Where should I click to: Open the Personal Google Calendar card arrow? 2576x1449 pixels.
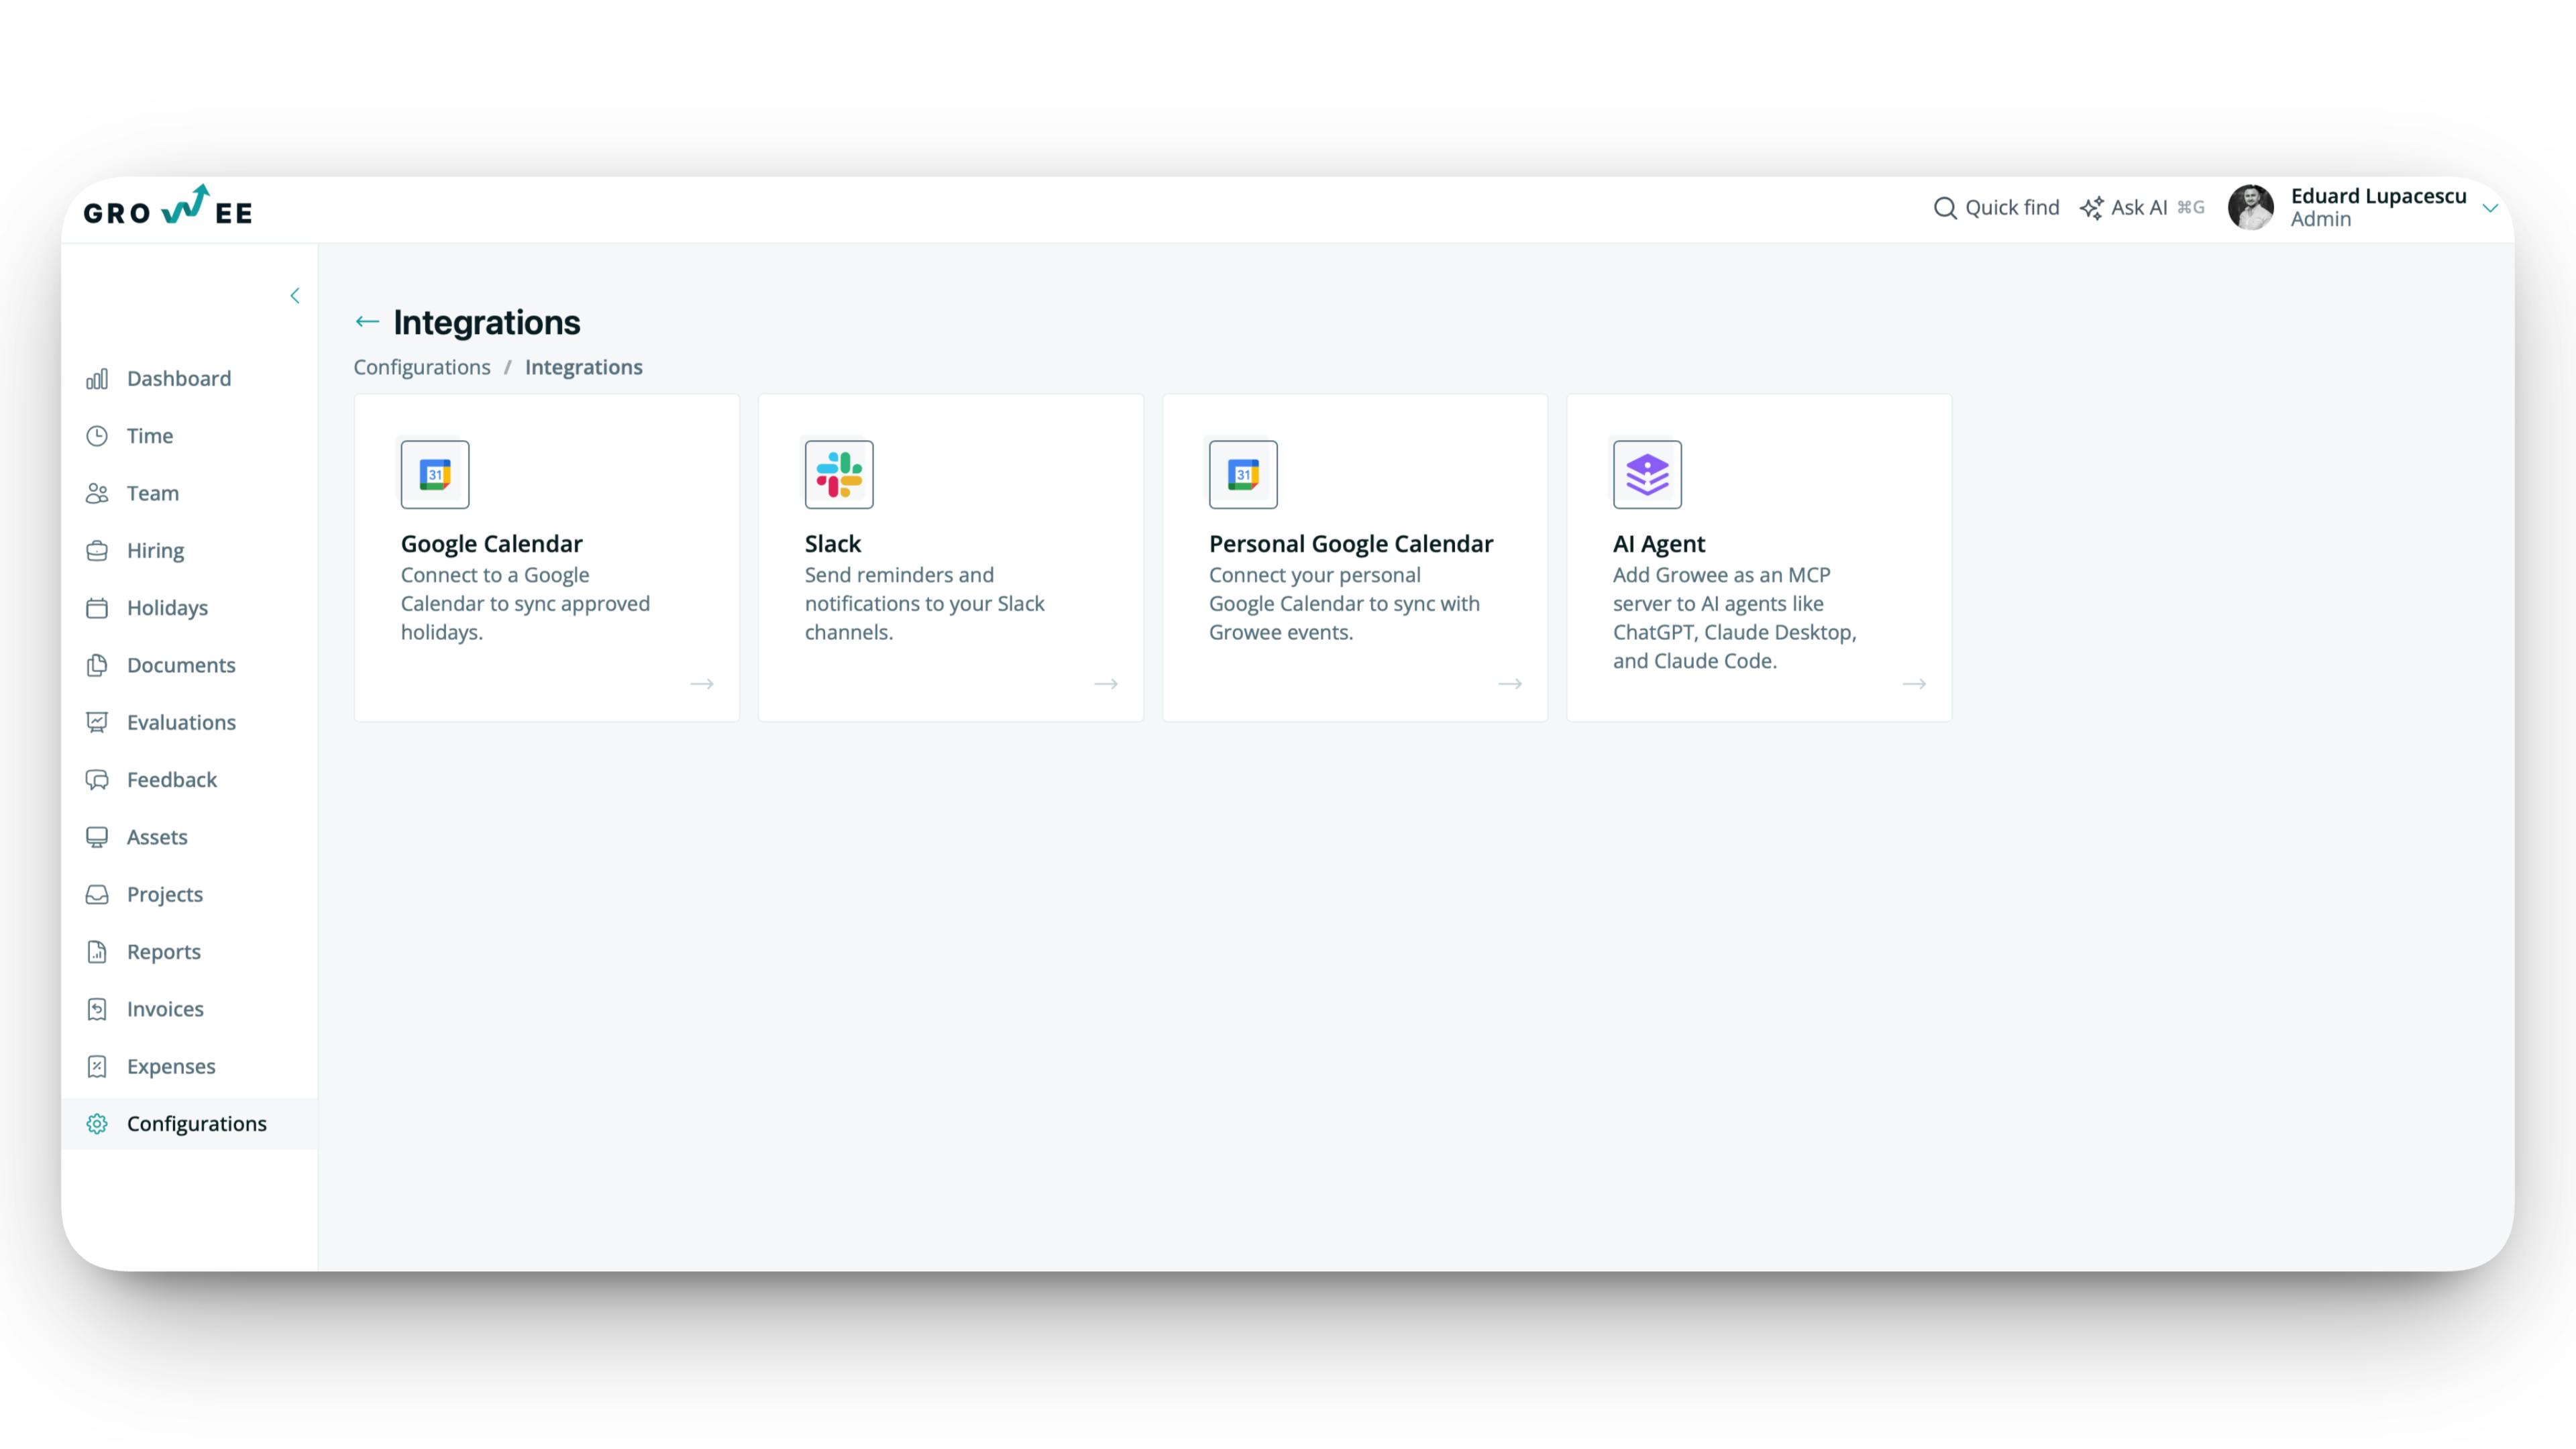1510,684
